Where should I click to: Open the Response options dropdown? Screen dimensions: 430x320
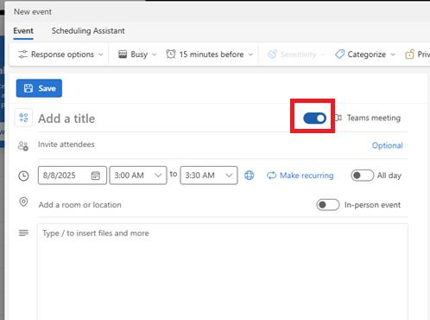click(60, 54)
